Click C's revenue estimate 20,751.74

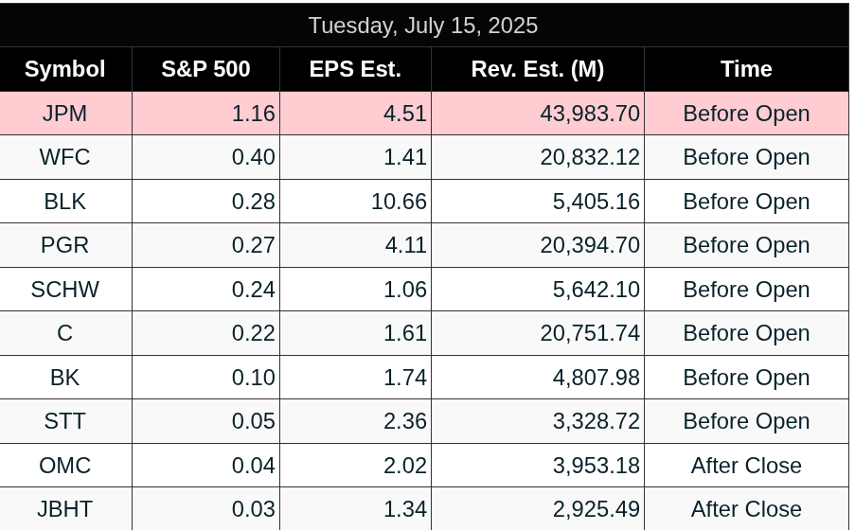[590, 333]
